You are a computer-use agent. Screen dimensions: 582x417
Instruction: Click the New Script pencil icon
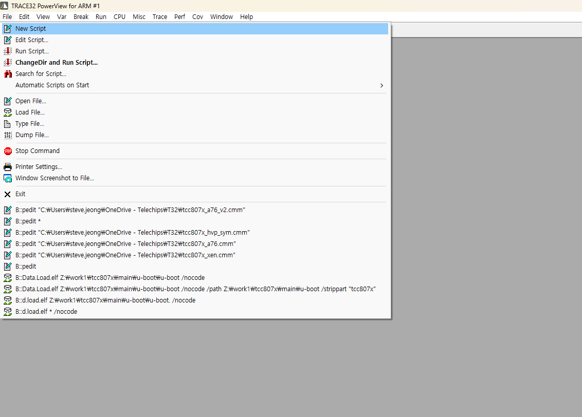[x=7, y=29]
